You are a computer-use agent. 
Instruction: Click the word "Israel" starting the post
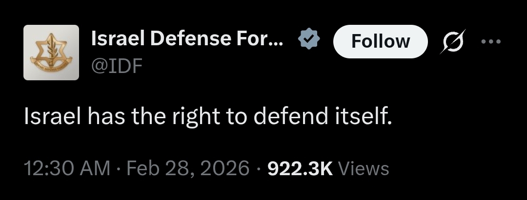[x=53, y=116]
